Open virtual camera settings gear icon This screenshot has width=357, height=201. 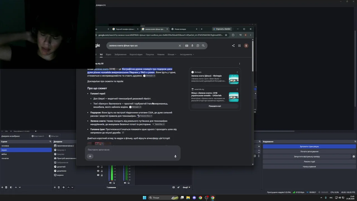(354, 157)
